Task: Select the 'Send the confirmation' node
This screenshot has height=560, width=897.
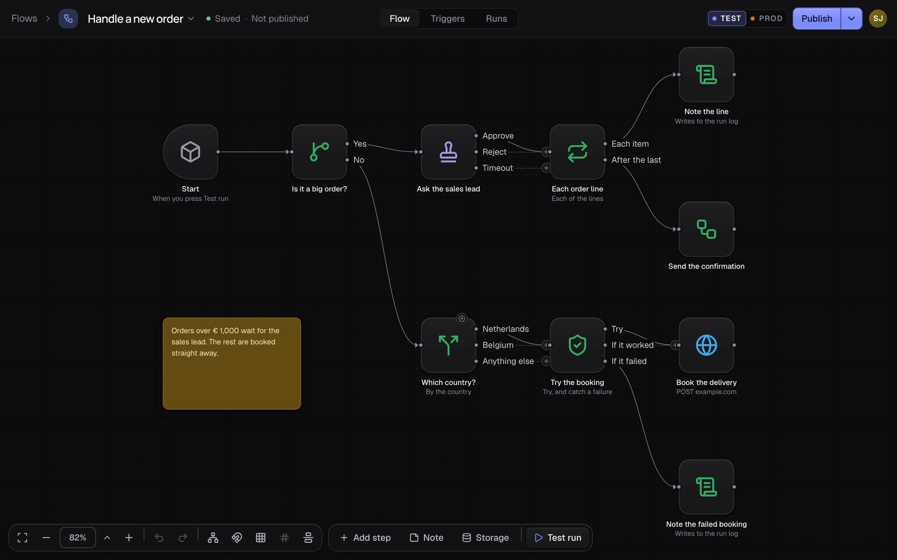Action: (x=706, y=229)
